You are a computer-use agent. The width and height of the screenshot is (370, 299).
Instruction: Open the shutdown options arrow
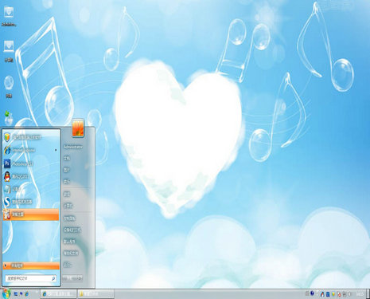pos(80,278)
